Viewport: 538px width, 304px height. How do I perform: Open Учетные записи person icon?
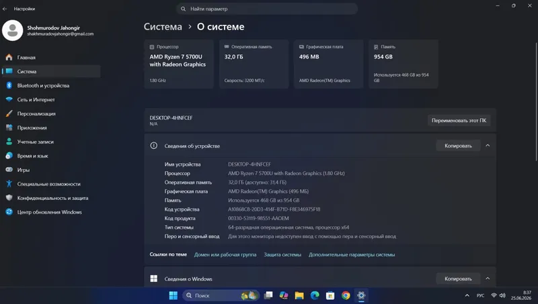point(9,142)
